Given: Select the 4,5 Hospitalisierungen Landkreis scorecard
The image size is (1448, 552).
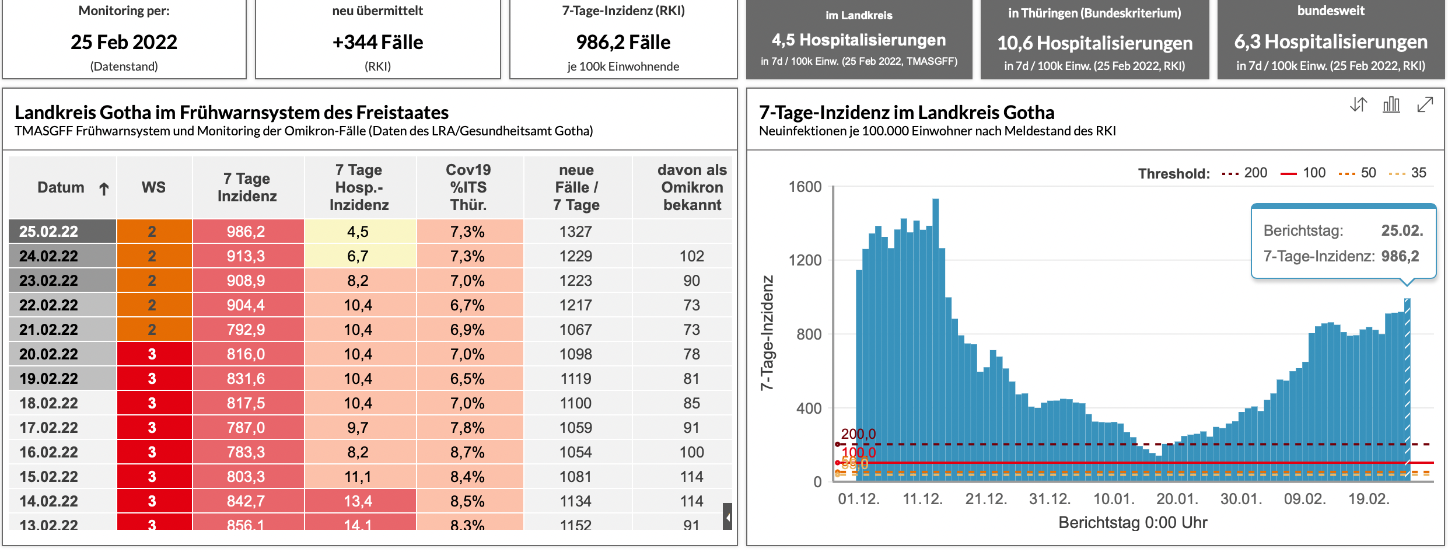Looking at the screenshot, I should tap(859, 39).
